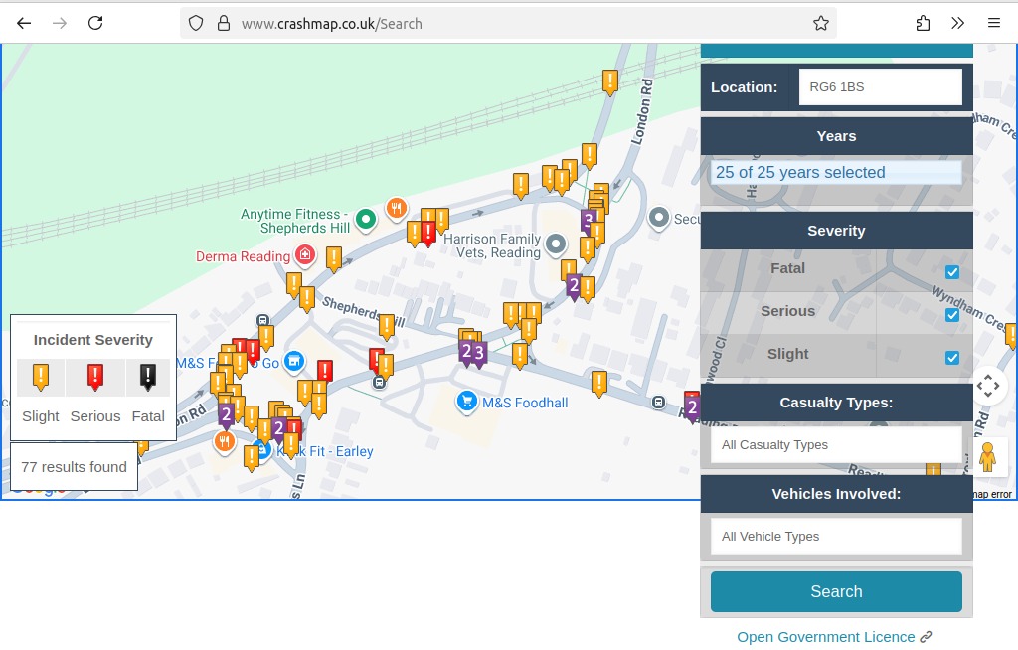Screen dimensions: 1018x650
Task: Click the Severity section header
Action: [836, 231]
